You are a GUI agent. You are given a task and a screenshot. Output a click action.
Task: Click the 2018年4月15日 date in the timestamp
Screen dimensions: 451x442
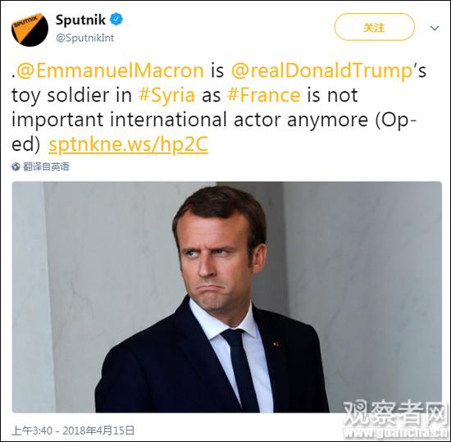click(x=98, y=431)
